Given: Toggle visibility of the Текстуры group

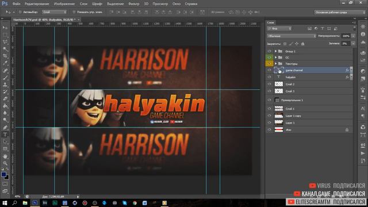Looking at the screenshot, I should pyautogui.click(x=269, y=64).
